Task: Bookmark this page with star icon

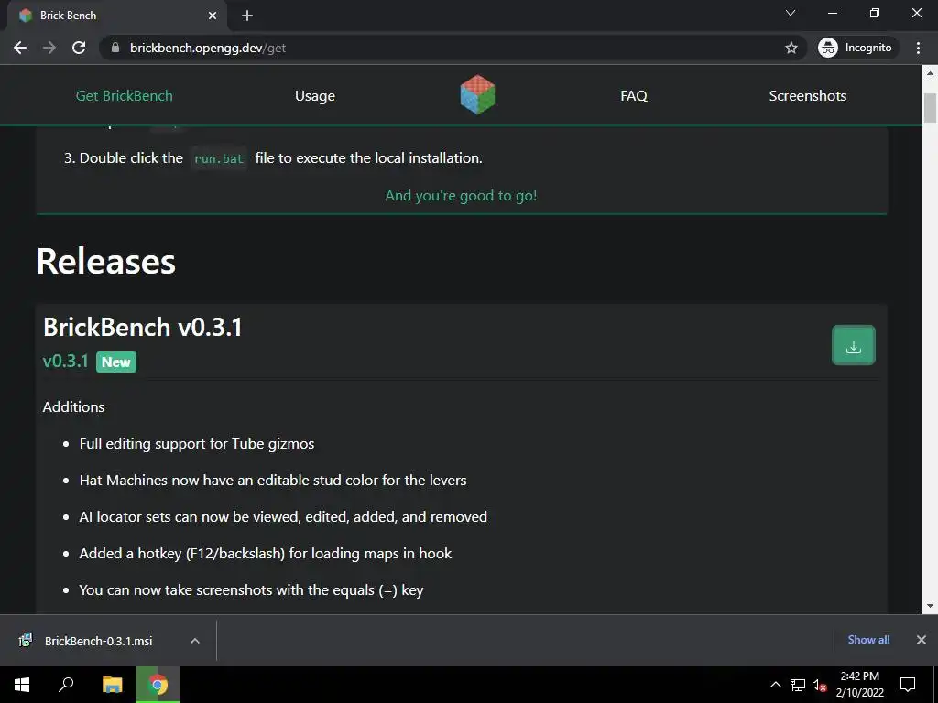Action: (791, 48)
